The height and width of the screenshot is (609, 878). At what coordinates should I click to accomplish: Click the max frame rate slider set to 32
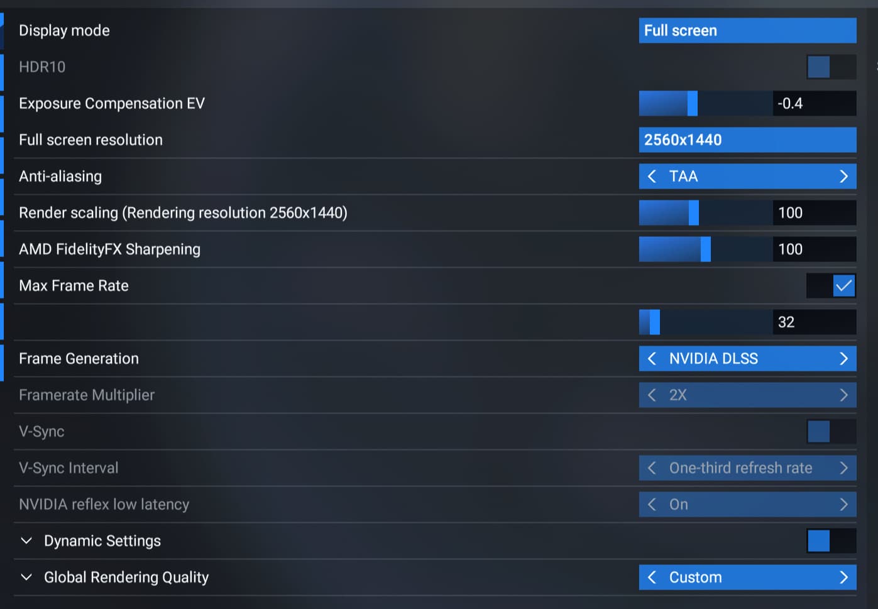click(x=706, y=322)
